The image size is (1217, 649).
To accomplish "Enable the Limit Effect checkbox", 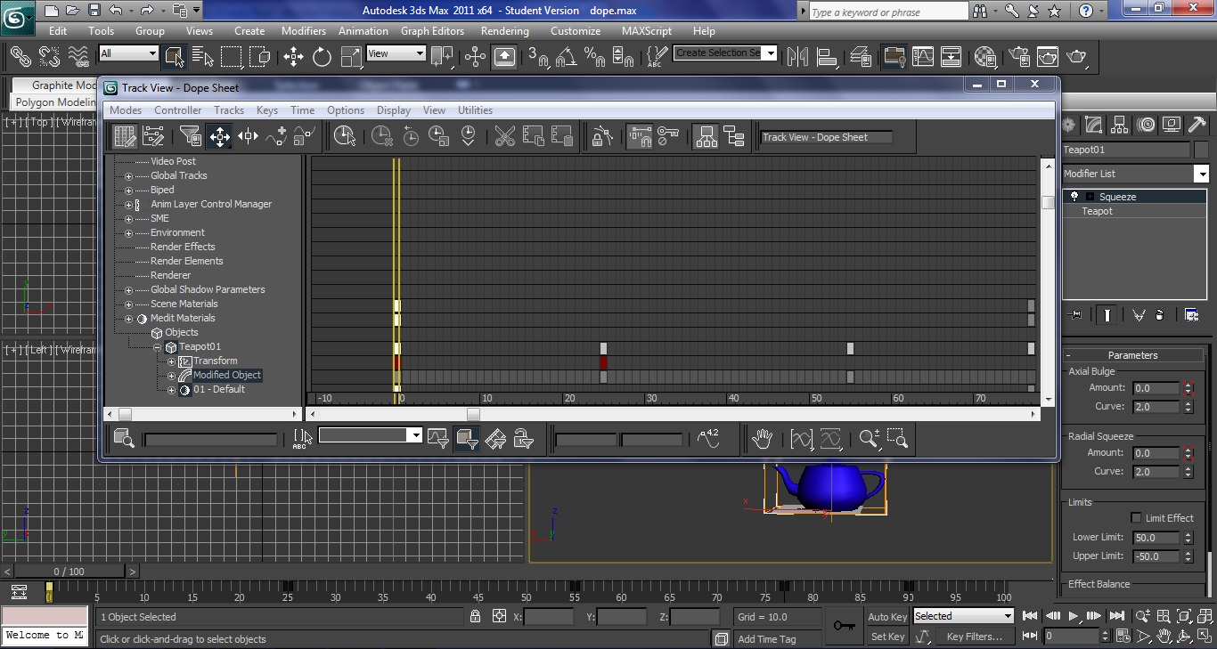I will point(1138,517).
